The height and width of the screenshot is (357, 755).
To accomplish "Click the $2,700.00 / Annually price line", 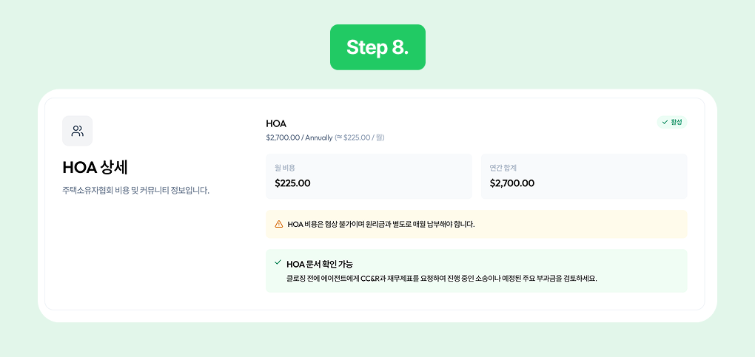I will (299, 137).
